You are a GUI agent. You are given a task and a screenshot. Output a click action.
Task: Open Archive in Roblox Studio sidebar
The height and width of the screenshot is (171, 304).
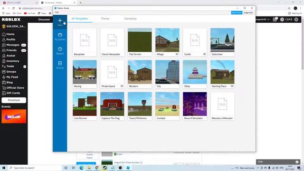click(x=60, y=65)
